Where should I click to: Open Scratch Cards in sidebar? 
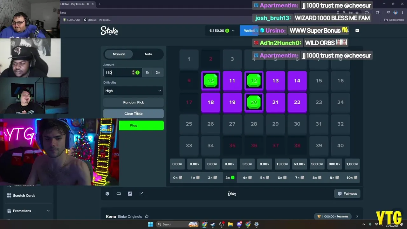click(24, 196)
